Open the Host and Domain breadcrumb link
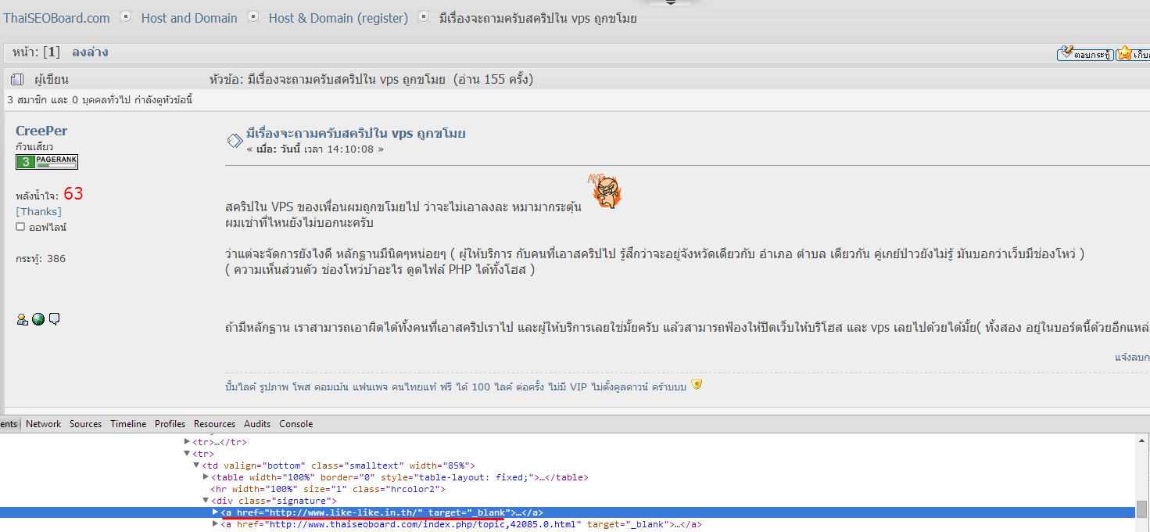Screen dimensions: 1150x532 click(189, 18)
